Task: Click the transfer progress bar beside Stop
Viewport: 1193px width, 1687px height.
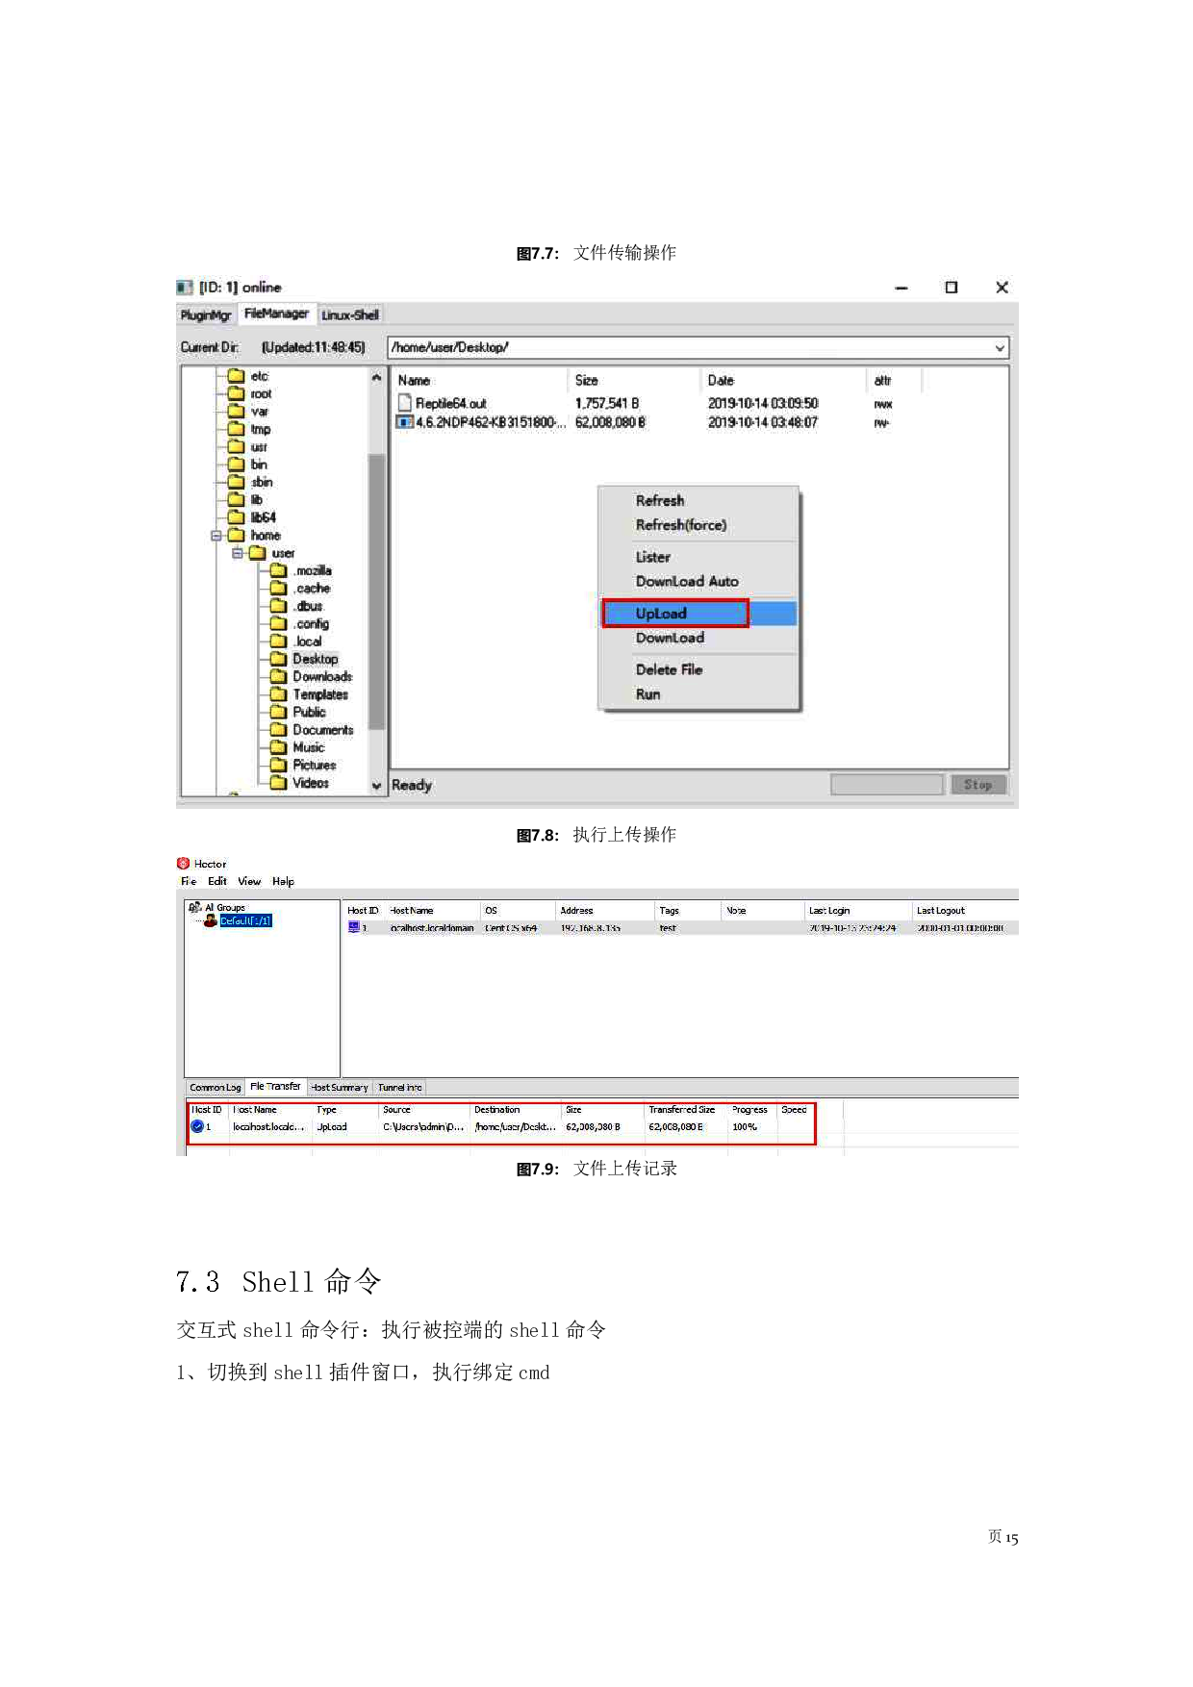Action: tap(886, 785)
